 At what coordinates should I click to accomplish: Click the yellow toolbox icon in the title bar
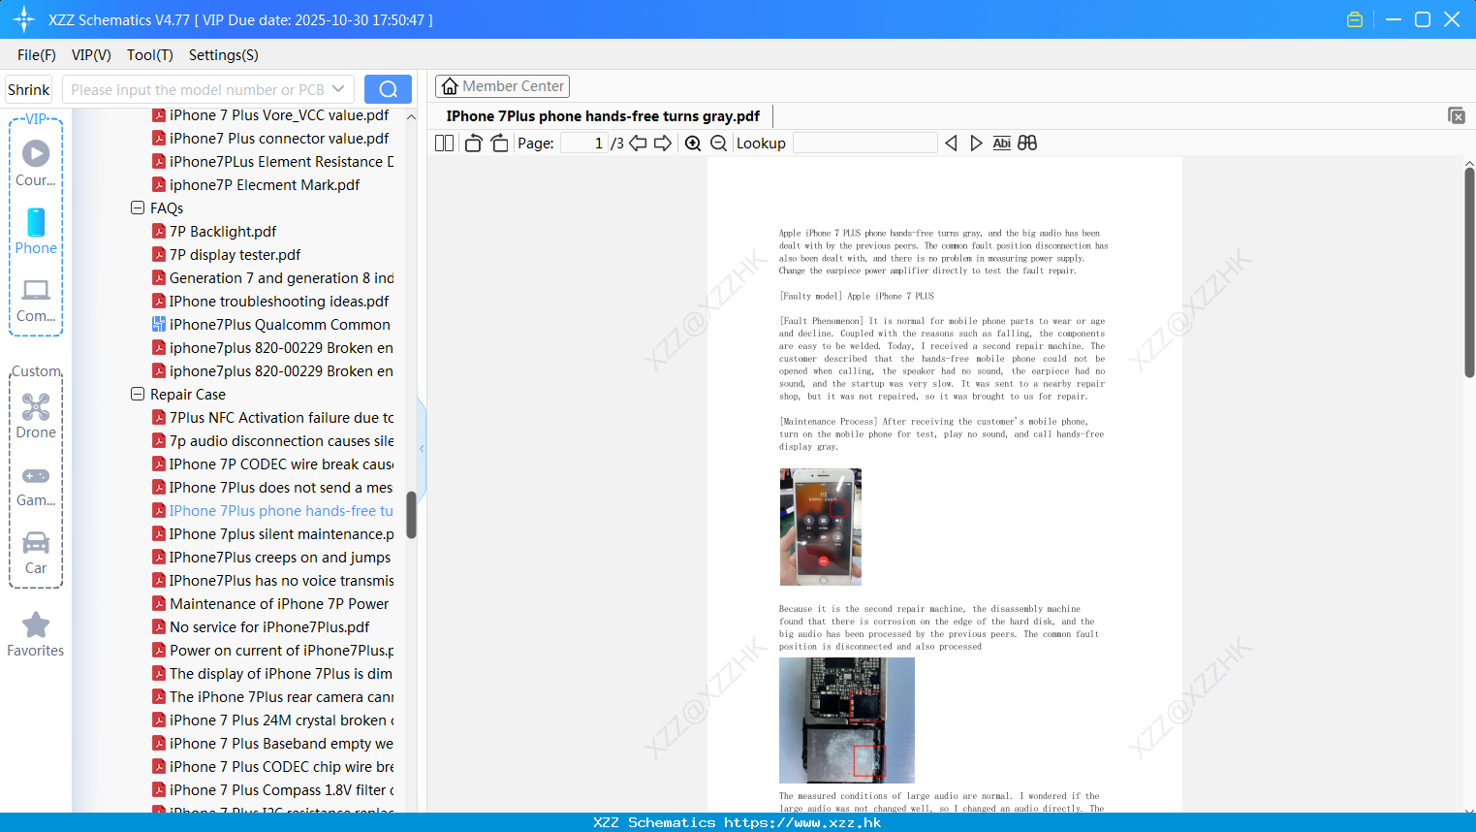click(1355, 19)
